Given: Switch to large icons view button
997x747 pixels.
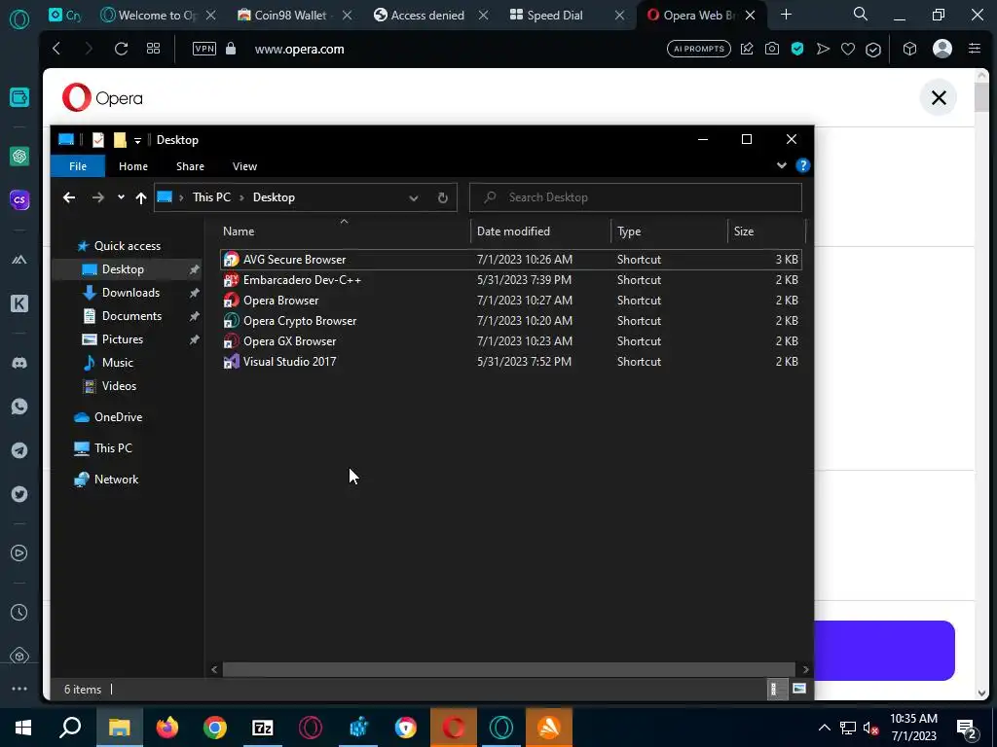Looking at the screenshot, I should (799, 689).
